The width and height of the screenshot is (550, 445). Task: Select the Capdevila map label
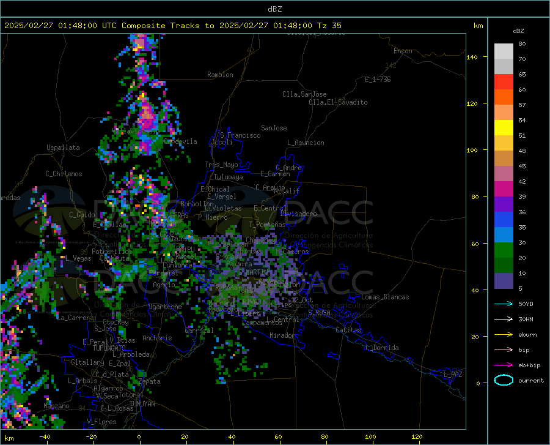click(x=180, y=141)
